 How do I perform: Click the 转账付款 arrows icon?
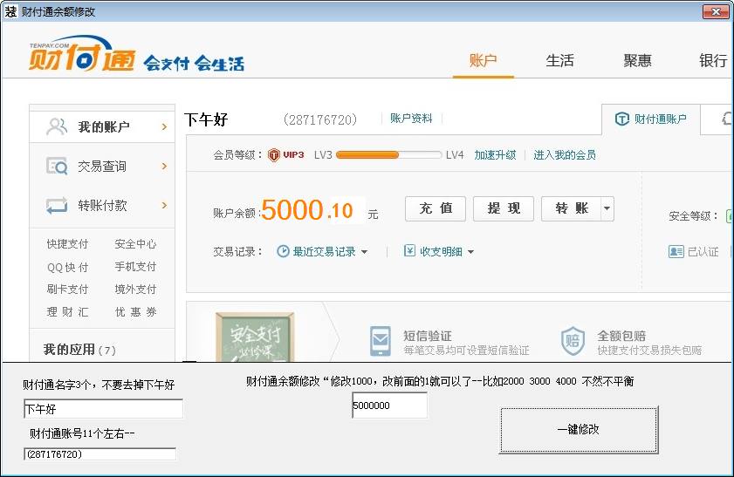point(57,205)
